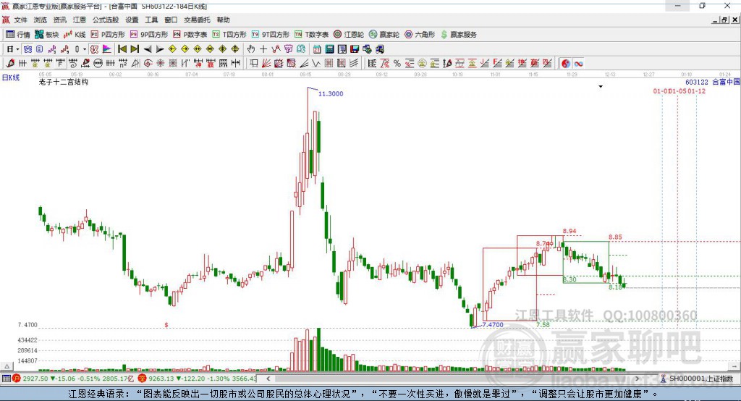Screen dimensions: 741x401
Task: Open the 工具 menu
Action: [x=151, y=20]
